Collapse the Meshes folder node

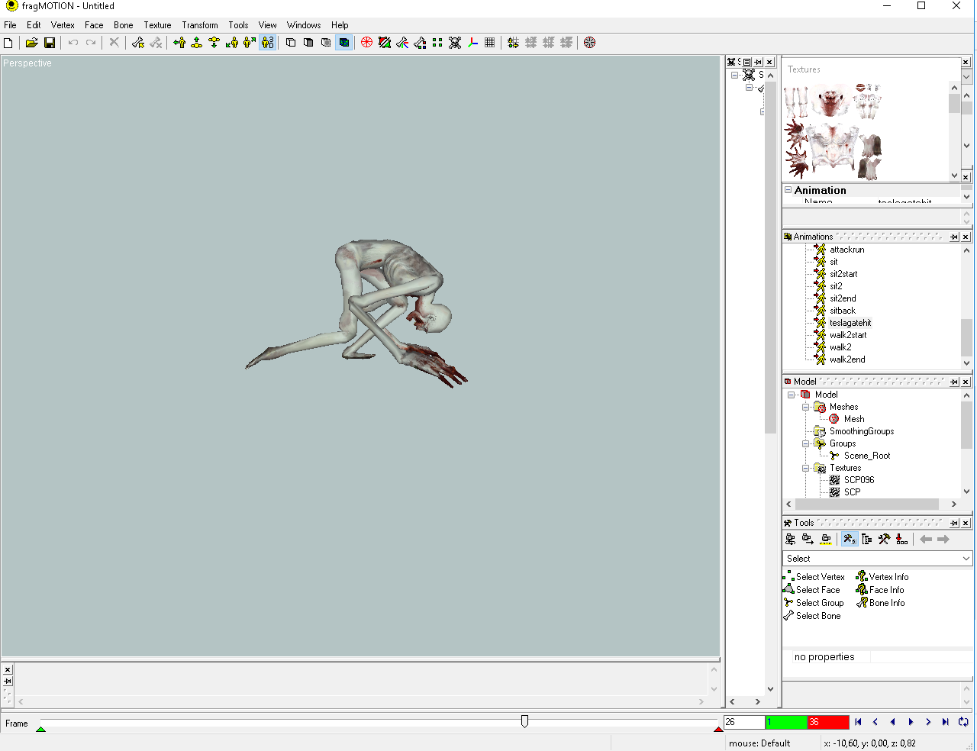coord(805,407)
